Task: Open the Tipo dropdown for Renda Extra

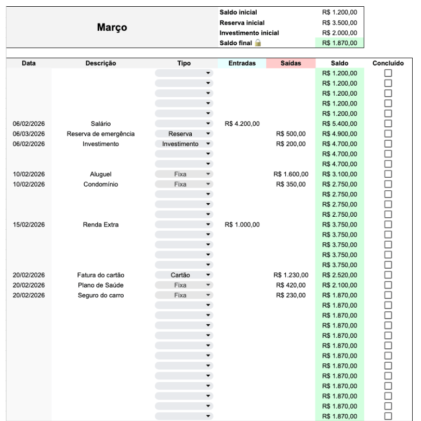Action: 208,225
